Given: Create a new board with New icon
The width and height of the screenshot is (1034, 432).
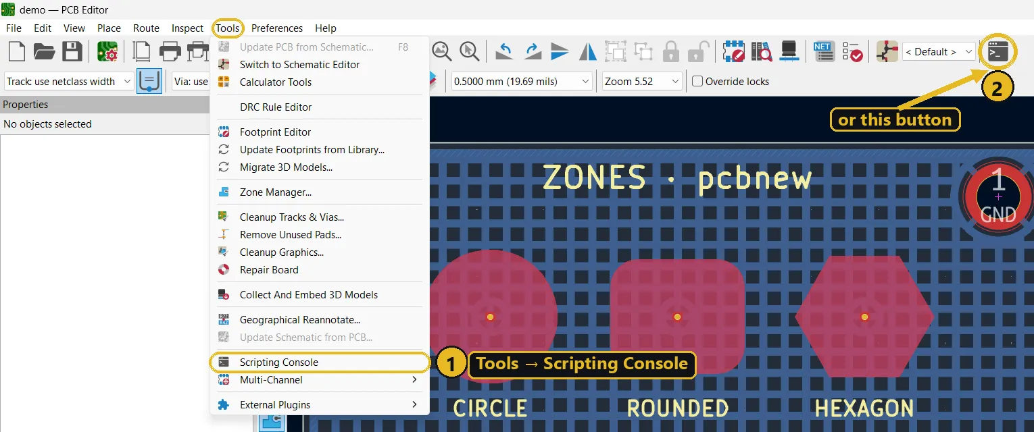Looking at the screenshot, I should pyautogui.click(x=16, y=51).
